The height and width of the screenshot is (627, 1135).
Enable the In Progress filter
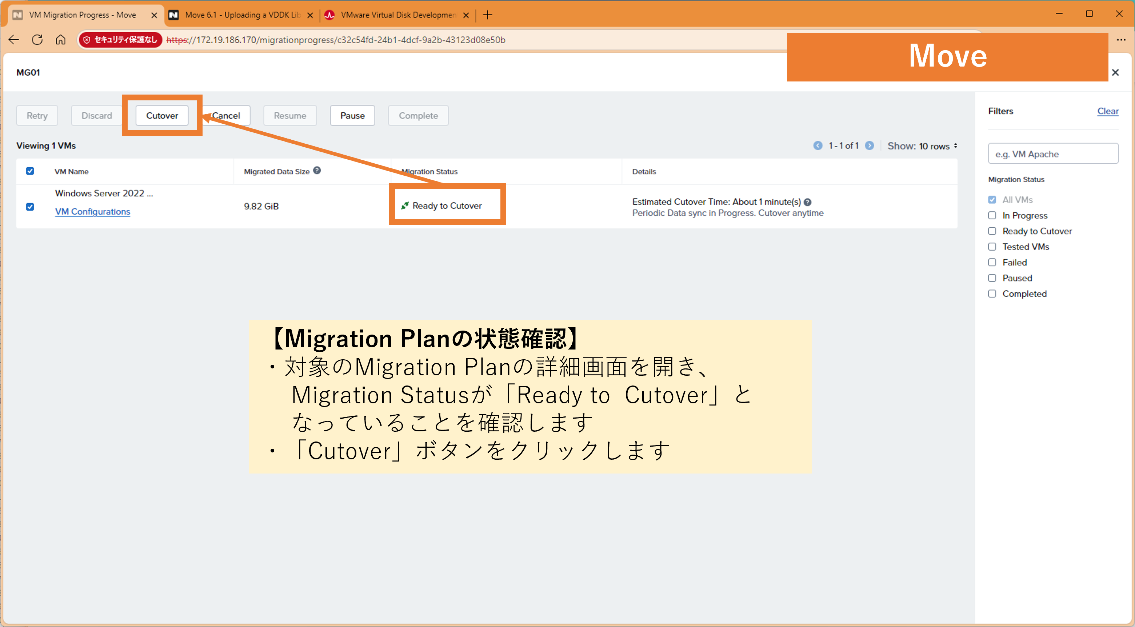992,215
